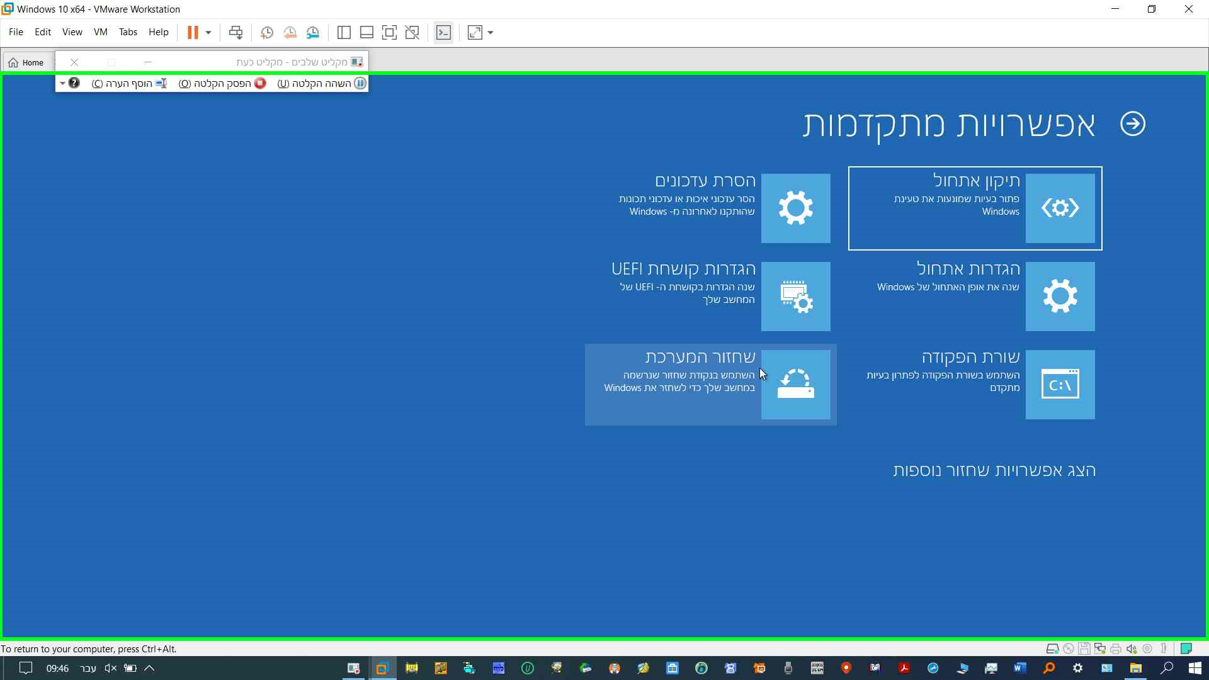Viewport: 1209px width, 680px height.
Task: Open the stretch guest dropdown arrow
Action: point(491,33)
